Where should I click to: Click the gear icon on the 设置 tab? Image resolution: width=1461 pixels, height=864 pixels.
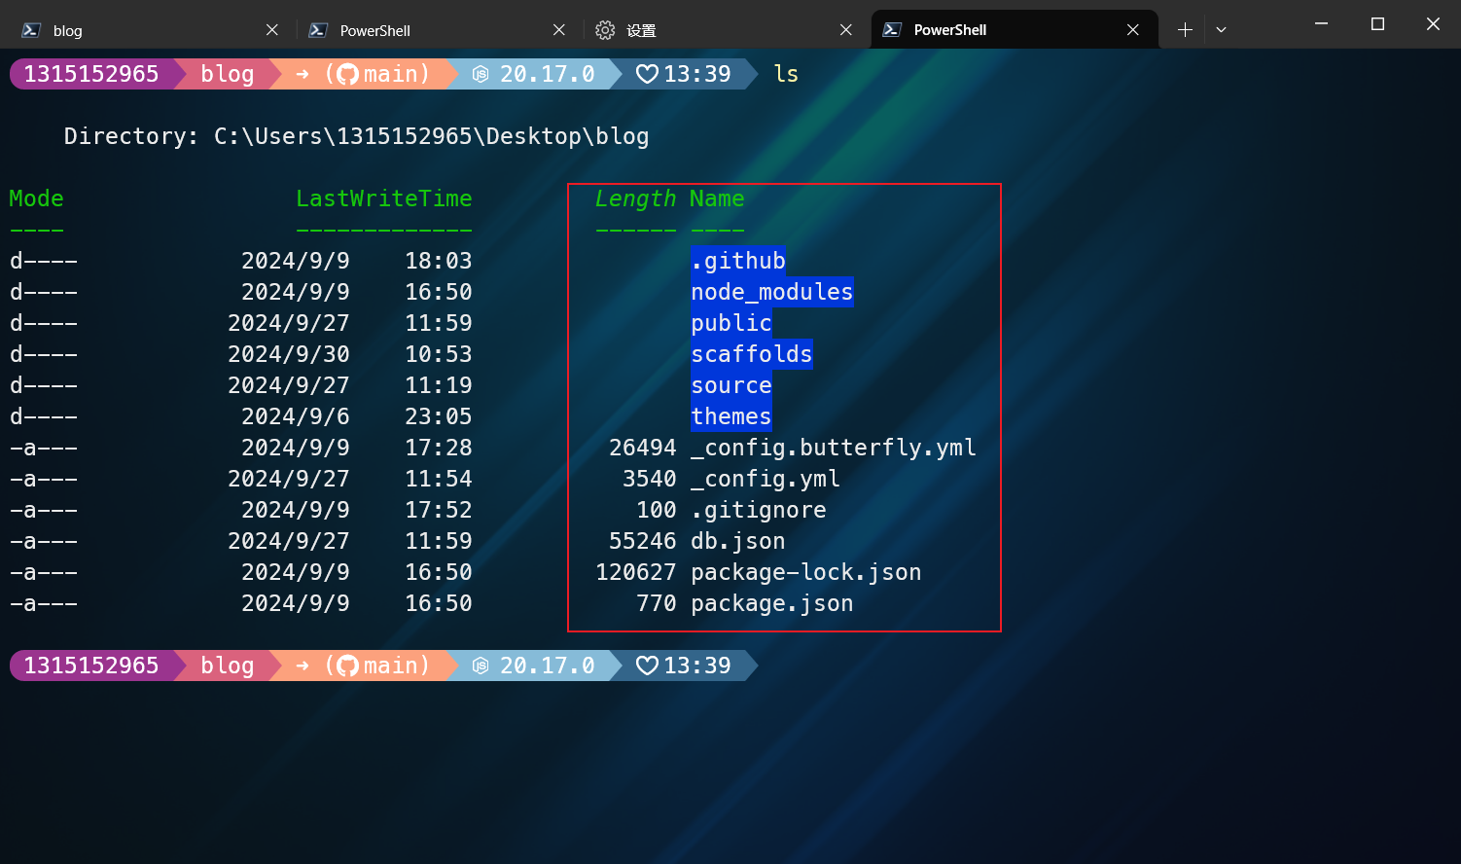click(605, 30)
